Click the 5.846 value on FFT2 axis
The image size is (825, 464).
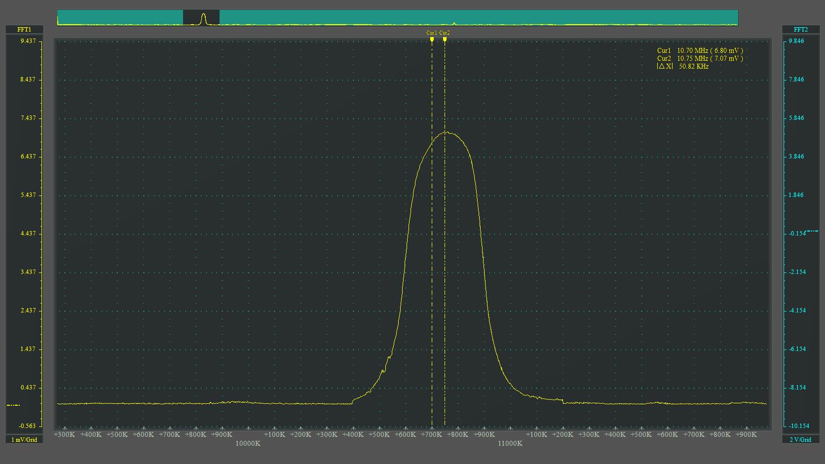coord(796,118)
